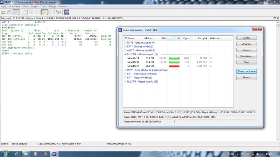
Task: Click the drive icon next to extfs 32
Action: pyautogui.click(x=129, y=62)
